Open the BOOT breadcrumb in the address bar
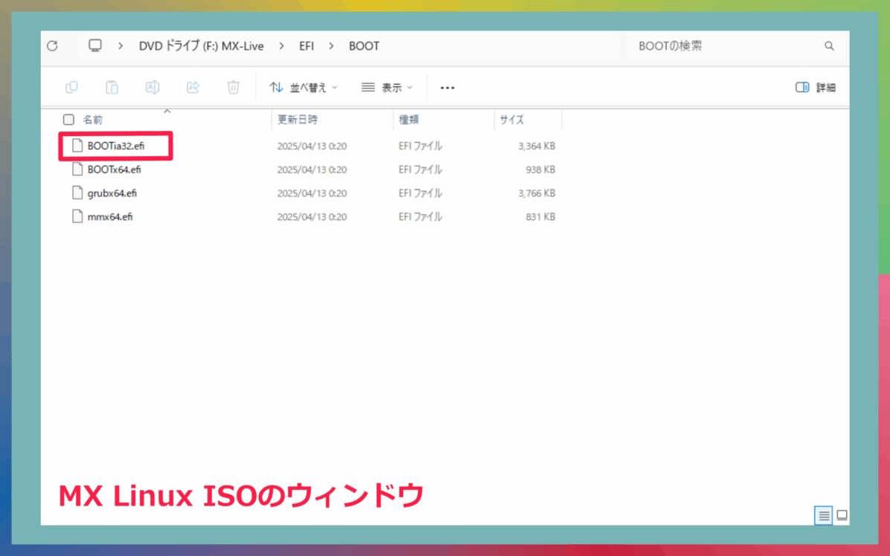Image resolution: width=890 pixels, height=556 pixels. tap(364, 45)
